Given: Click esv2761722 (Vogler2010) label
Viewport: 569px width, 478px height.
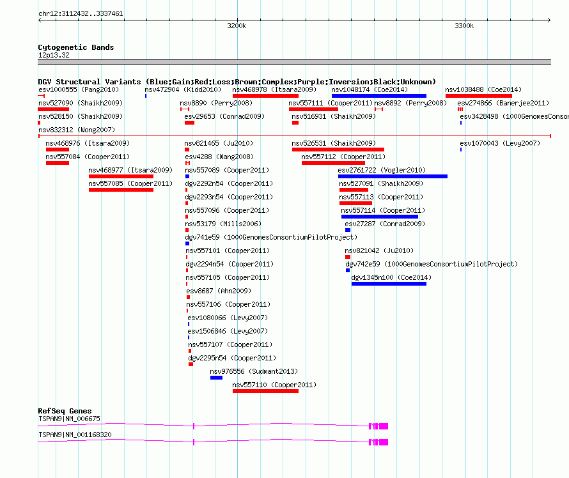Looking at the screenshot, I should (382, 170).
